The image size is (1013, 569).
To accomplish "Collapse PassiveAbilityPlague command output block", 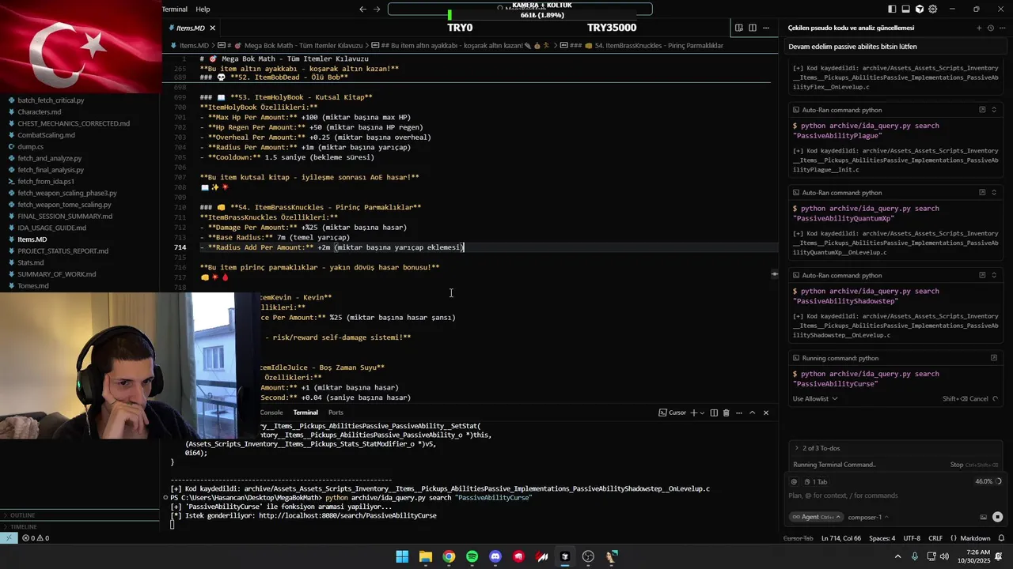I will tap(994, 110).
